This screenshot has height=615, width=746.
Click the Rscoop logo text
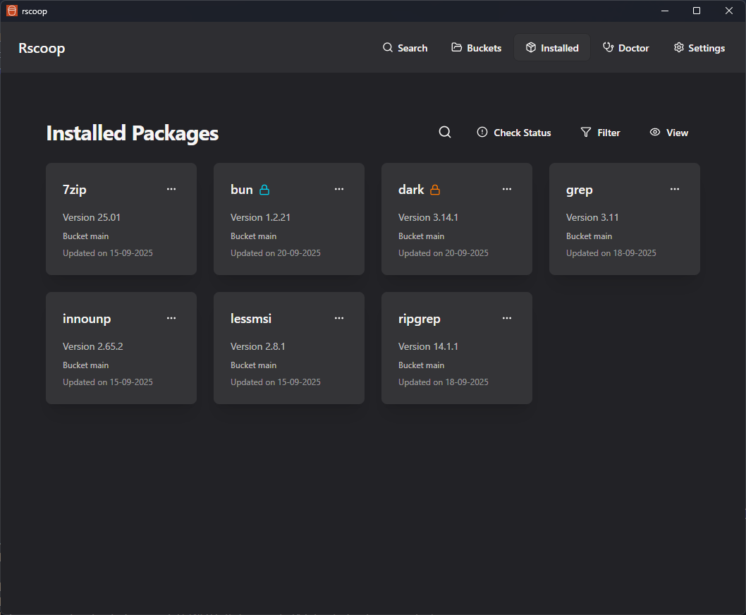pos(42,48)
